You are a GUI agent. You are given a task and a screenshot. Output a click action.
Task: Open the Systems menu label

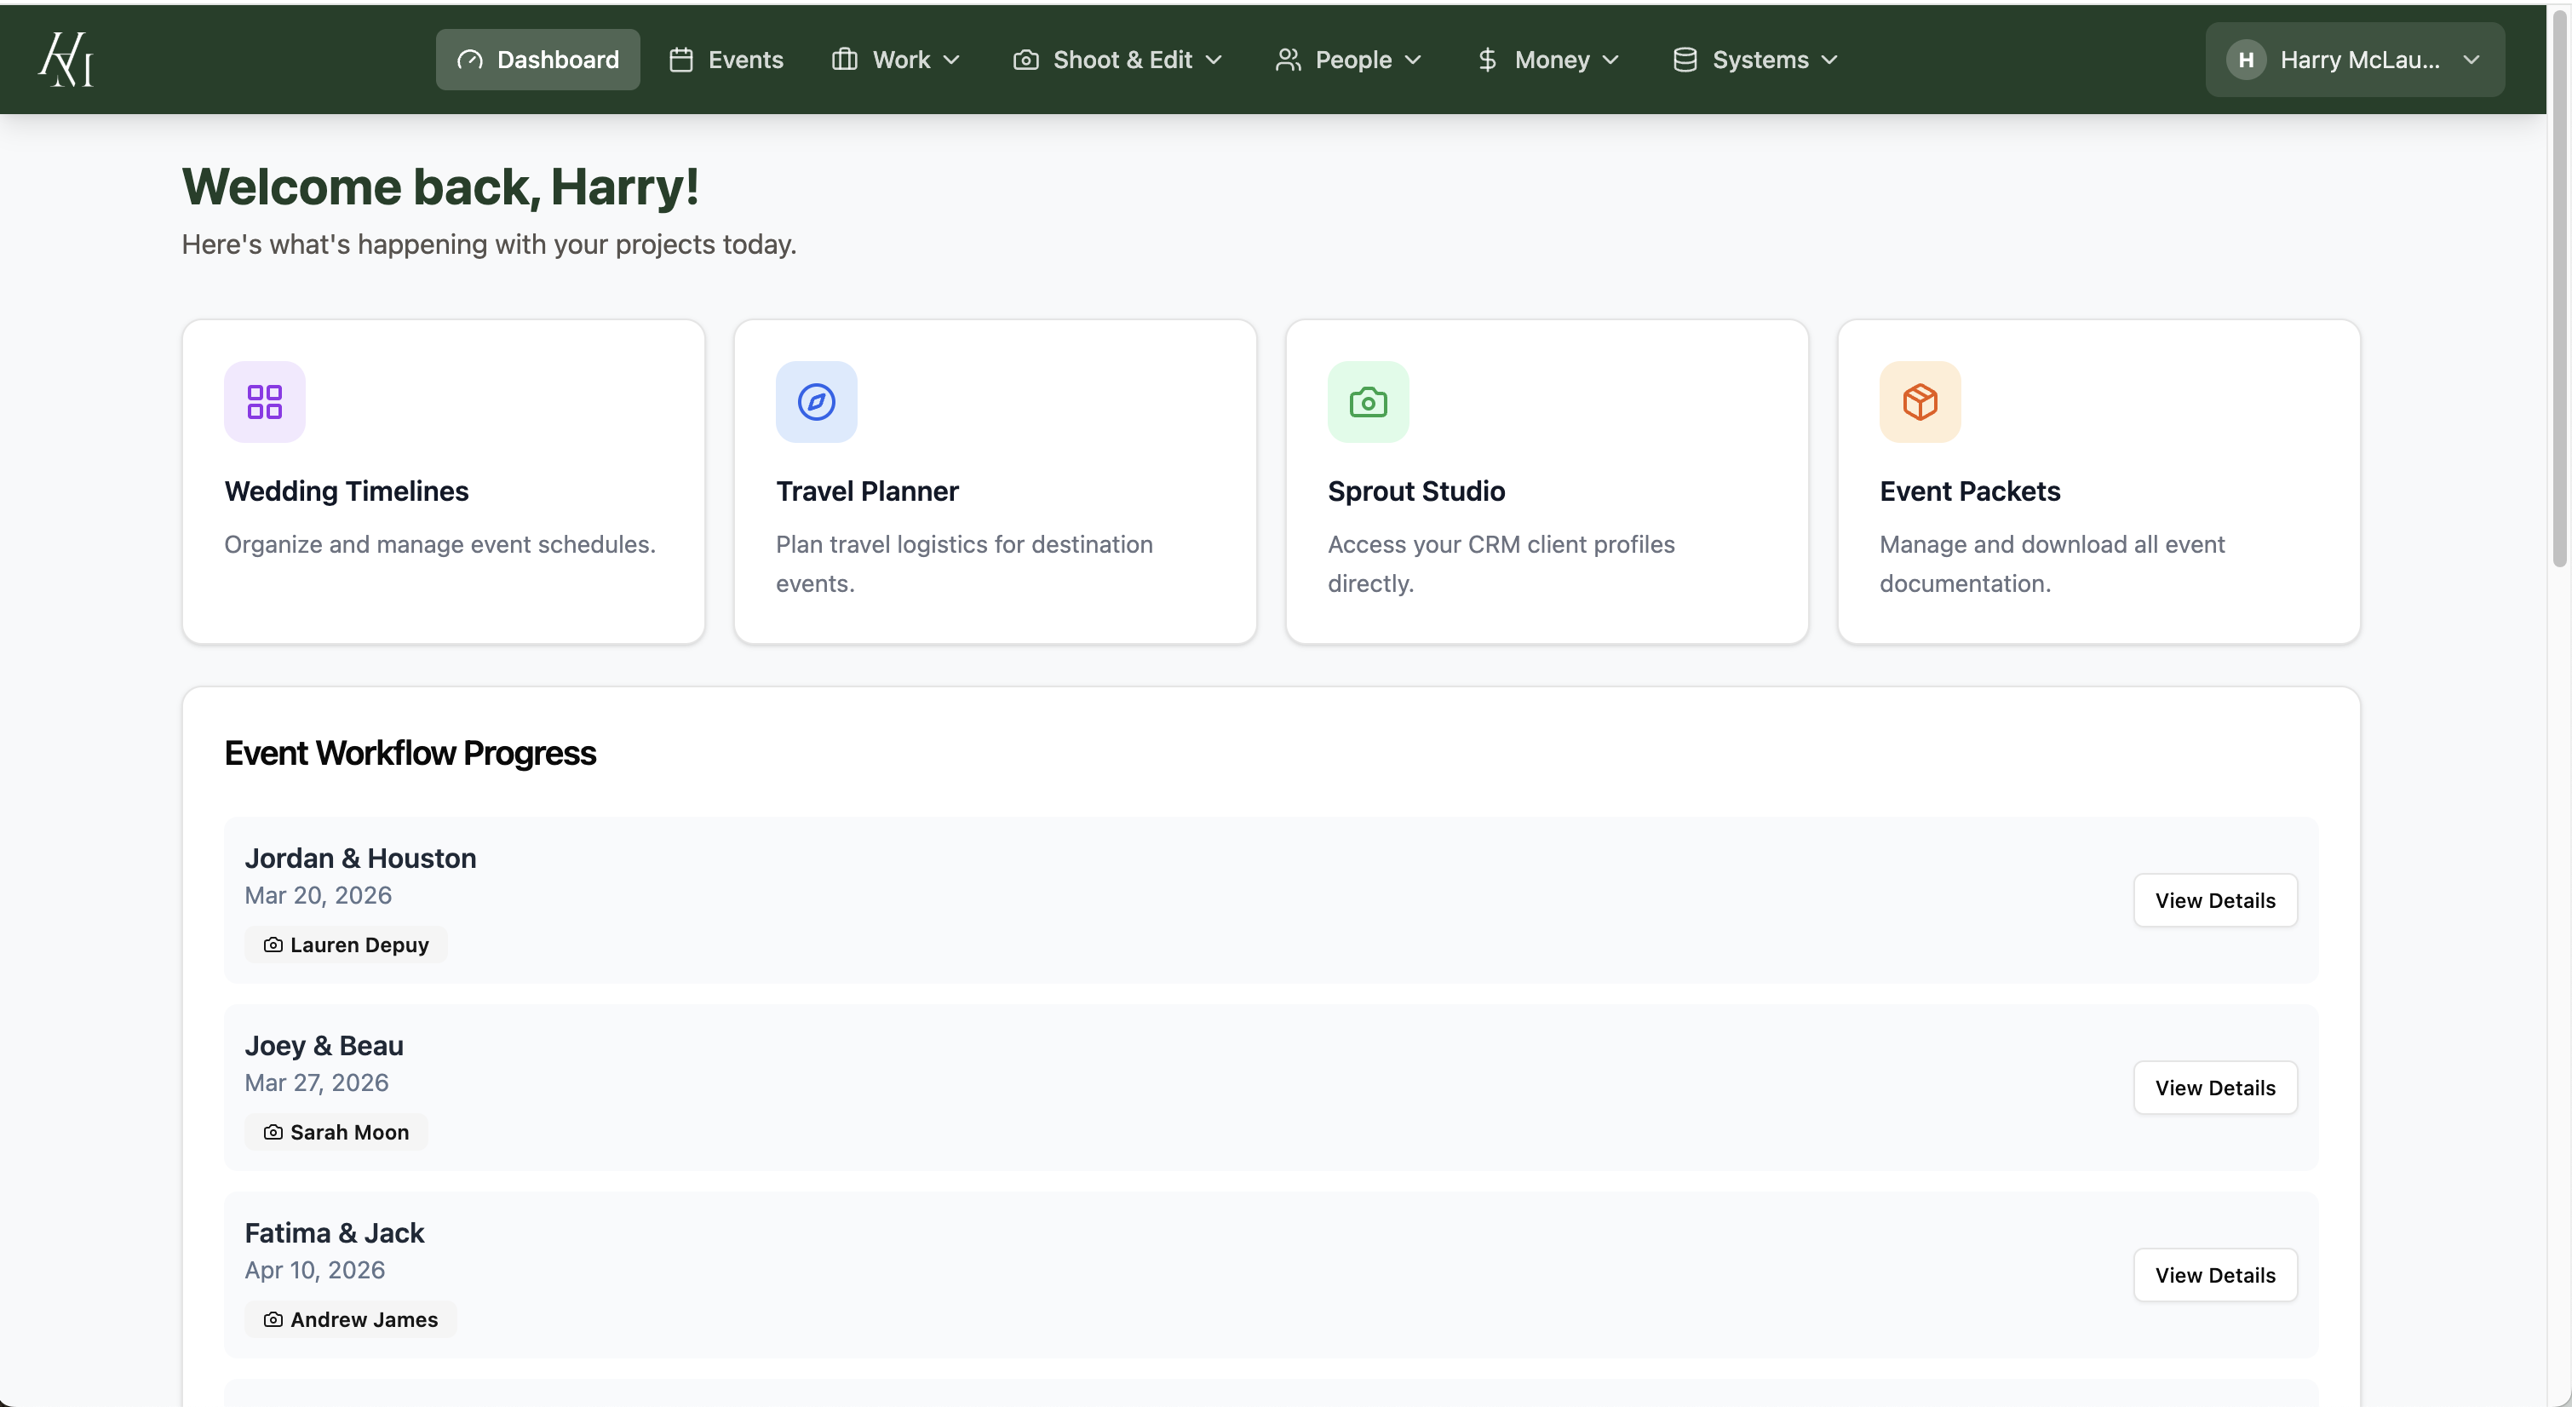click(x=1760, y=60)
